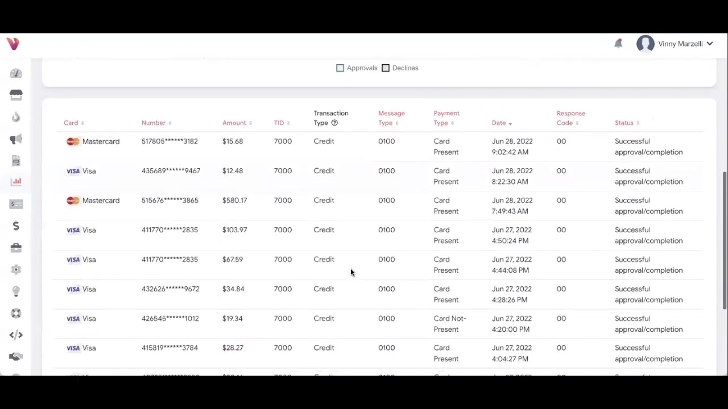The image size is (728, 409).
Task: Expand the Vinny Marzelli account menu
Action: pyautogui.click(x=685, y=44)
